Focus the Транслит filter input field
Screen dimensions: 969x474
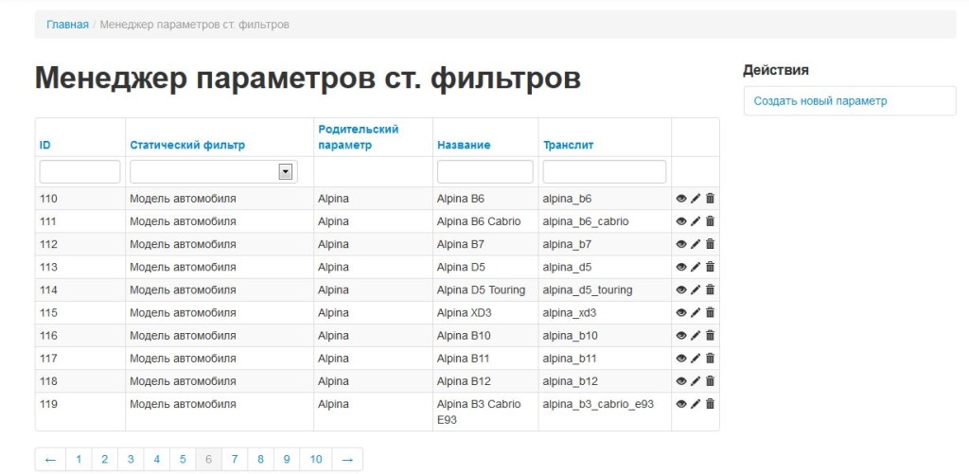pos(605,172)
